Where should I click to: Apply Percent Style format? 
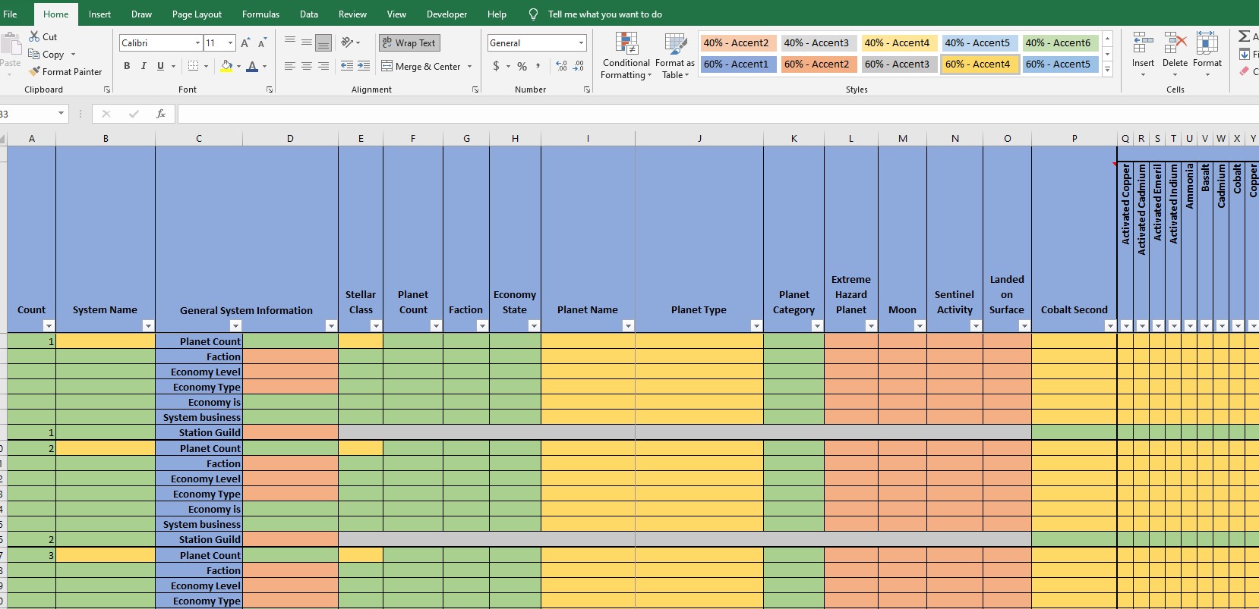[522, 66]
